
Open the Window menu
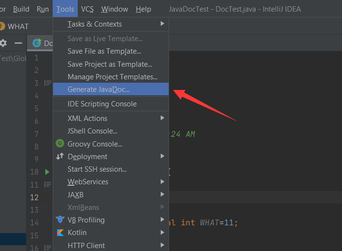114,9
